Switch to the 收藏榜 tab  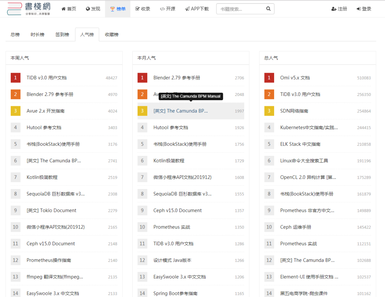point(112,35)
